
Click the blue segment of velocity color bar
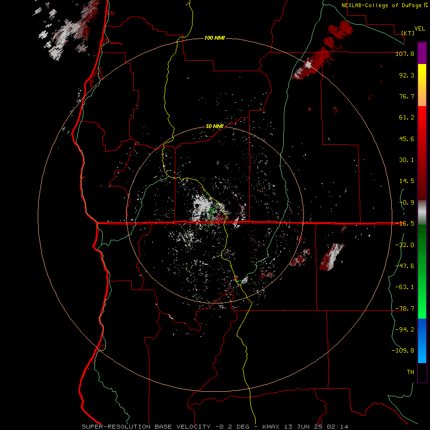pyautogui.click(x=422, y=341)
